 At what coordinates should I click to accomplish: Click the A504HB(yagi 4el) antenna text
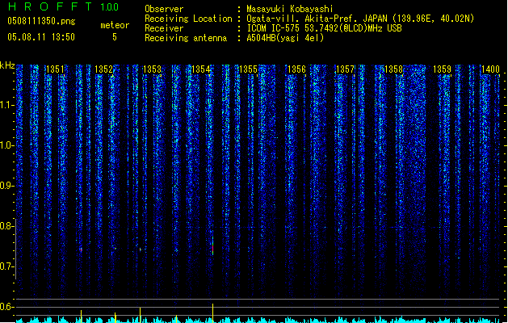[285, 38]
